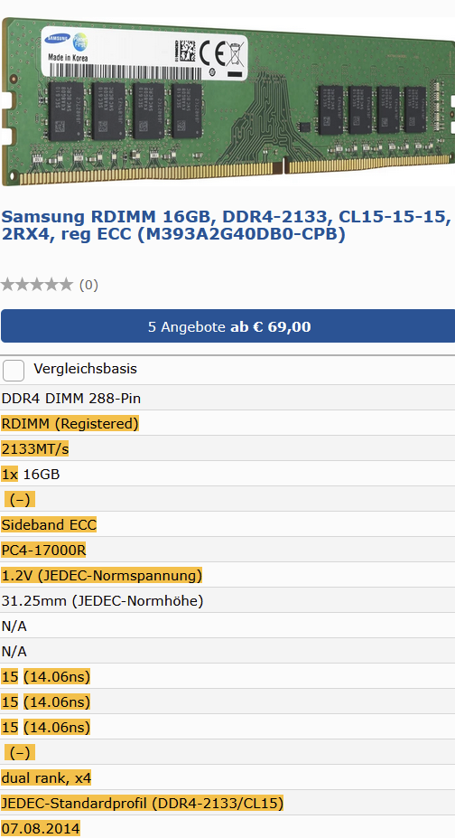Open the 5 Angebote ab € 69,00 button

[x=228, y=326]
